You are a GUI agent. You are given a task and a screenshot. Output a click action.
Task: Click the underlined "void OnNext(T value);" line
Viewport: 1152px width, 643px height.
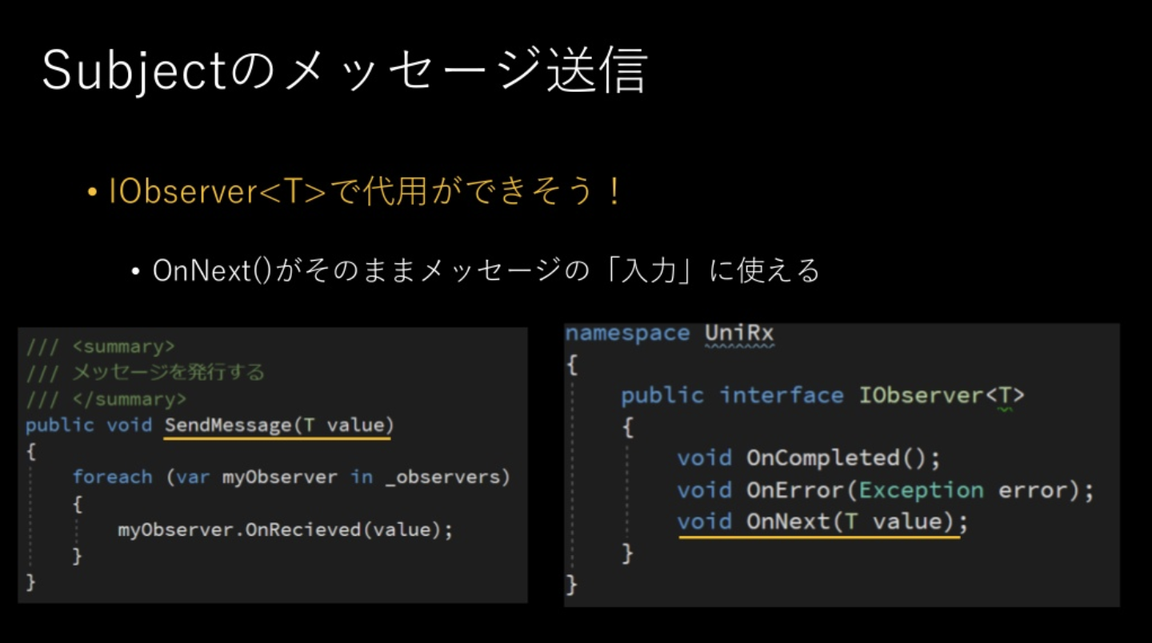tap(822, 522)
